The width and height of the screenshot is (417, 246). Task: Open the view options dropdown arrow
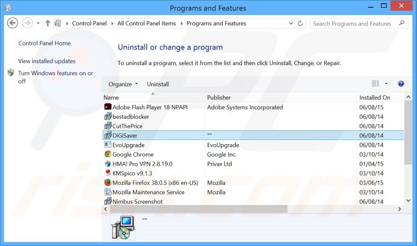[x=386, y=84]
